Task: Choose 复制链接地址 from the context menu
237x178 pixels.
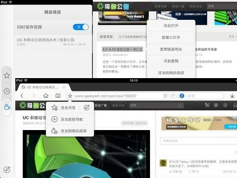Action: [171, 49]
